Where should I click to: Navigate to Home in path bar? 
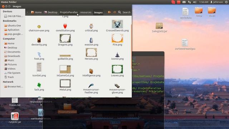[x=36, y=12]
